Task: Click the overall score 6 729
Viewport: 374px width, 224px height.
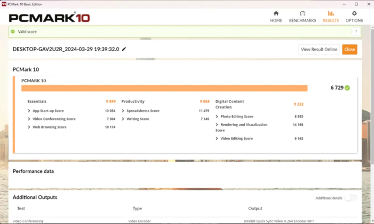Action: (337, 88)
